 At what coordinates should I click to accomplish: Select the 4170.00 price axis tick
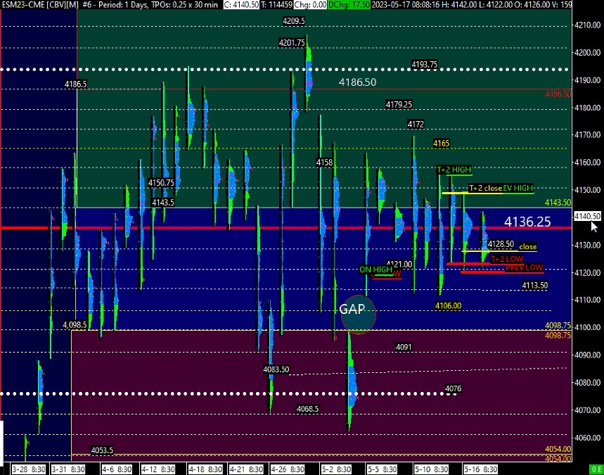pyautogui.click(x=587, y=135)
